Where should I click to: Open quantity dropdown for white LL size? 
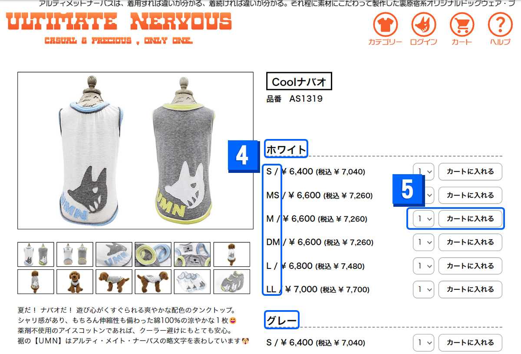click(x=423, y=289)
